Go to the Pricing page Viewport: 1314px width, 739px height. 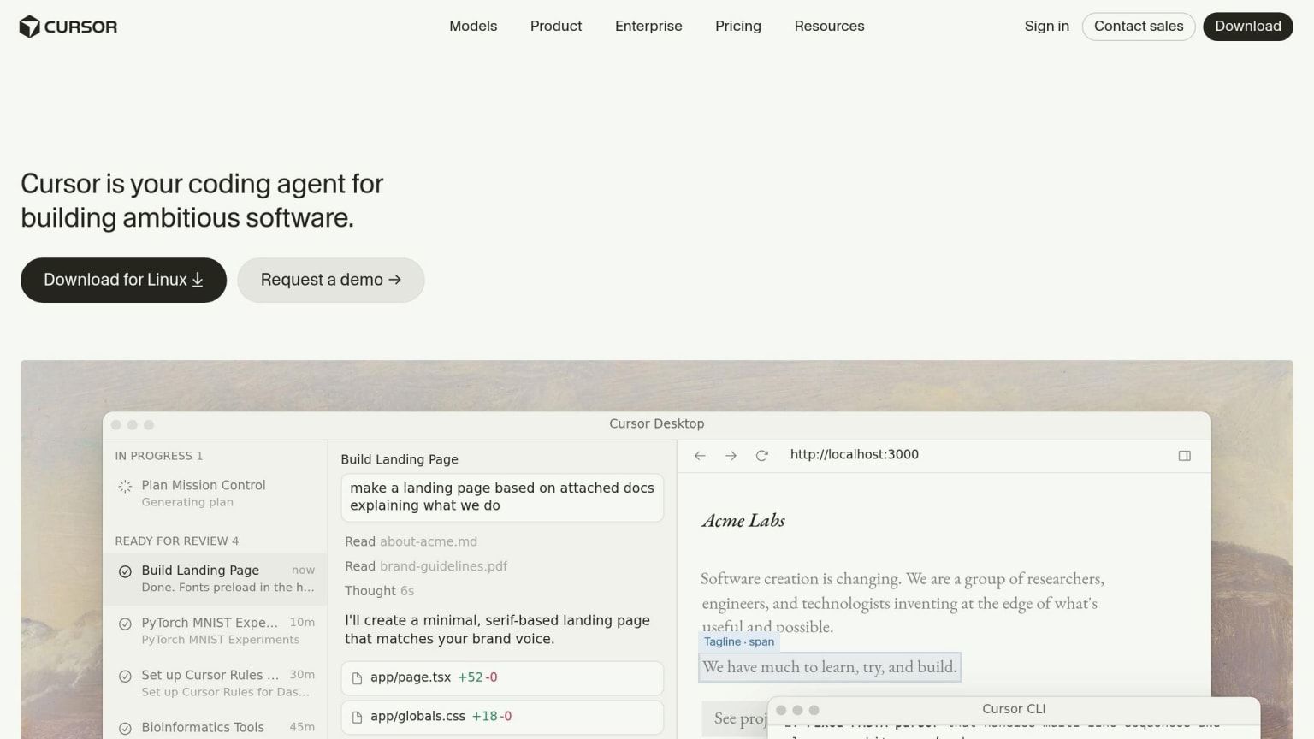point(738,27)
